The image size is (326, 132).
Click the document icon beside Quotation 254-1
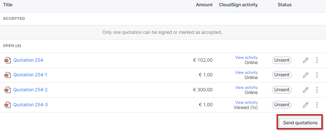point(8,75)
